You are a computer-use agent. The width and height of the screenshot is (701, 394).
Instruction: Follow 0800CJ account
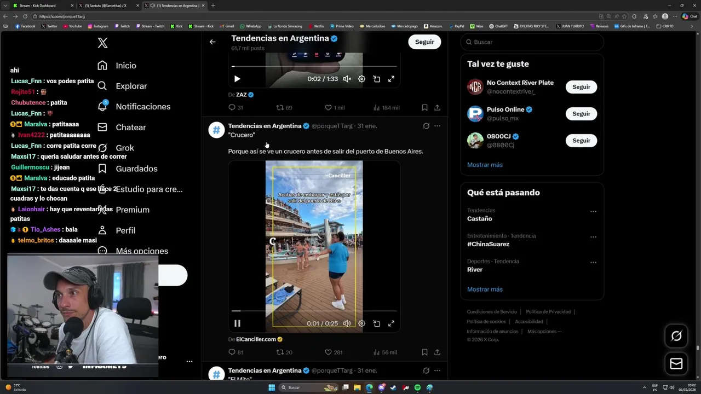581,141
